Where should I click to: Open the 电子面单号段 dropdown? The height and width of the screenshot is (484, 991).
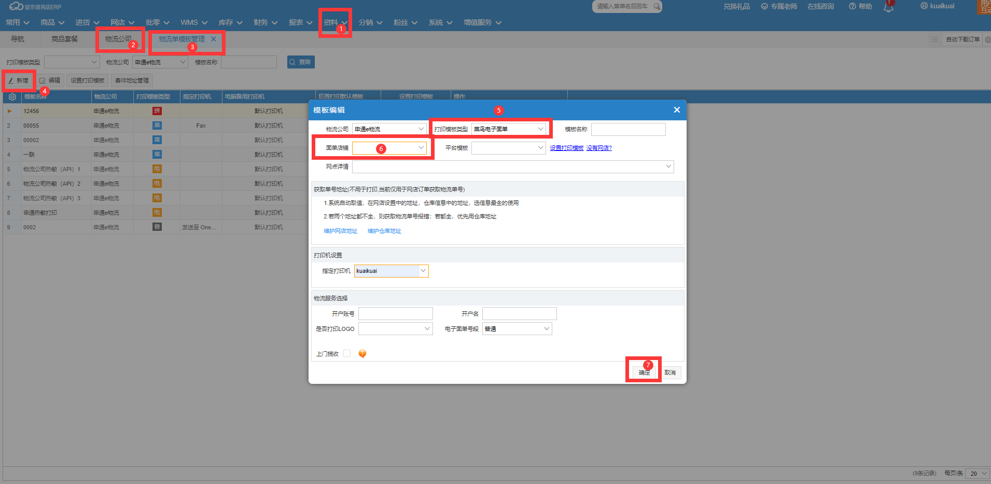tap(546, 329)
